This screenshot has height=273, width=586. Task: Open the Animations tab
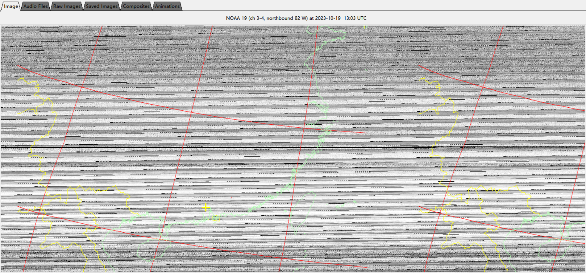167,6
